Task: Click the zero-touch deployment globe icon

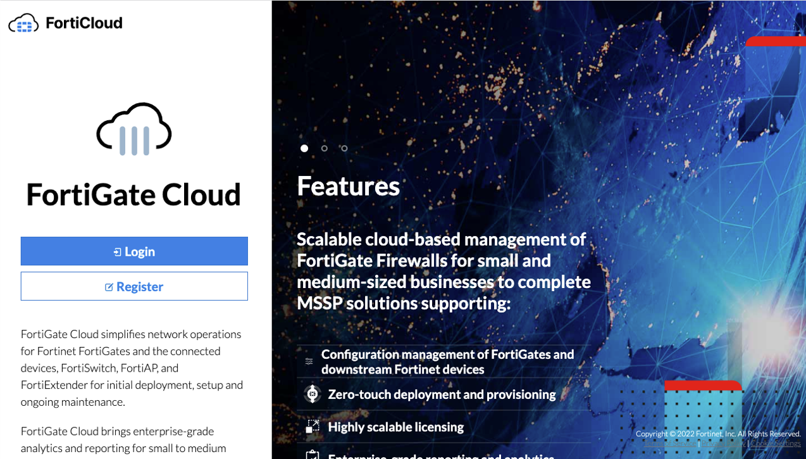Action: pos(311,394)
